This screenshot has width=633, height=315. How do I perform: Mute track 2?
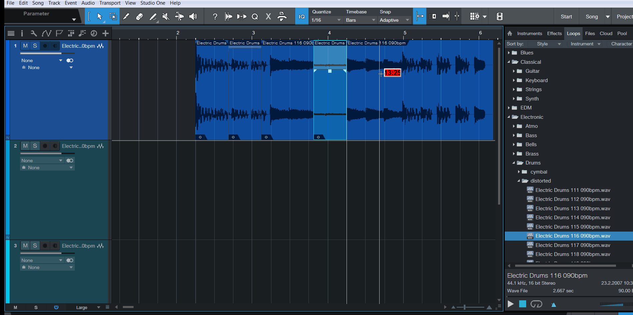[x=25, y=146]
